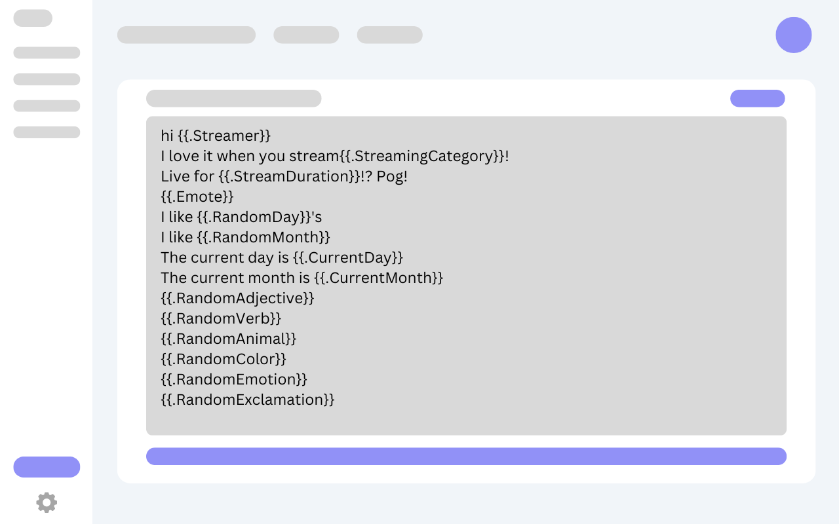Click the purple circular profile avatar

coord(793,35)
